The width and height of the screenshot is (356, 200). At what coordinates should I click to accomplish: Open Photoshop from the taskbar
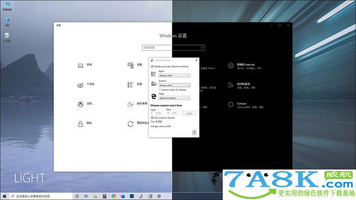[x=132, y=196]
